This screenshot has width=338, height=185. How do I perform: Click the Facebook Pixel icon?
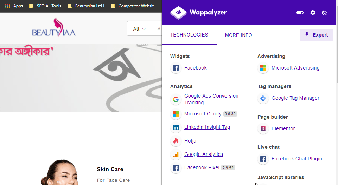(x=176, y=168)
